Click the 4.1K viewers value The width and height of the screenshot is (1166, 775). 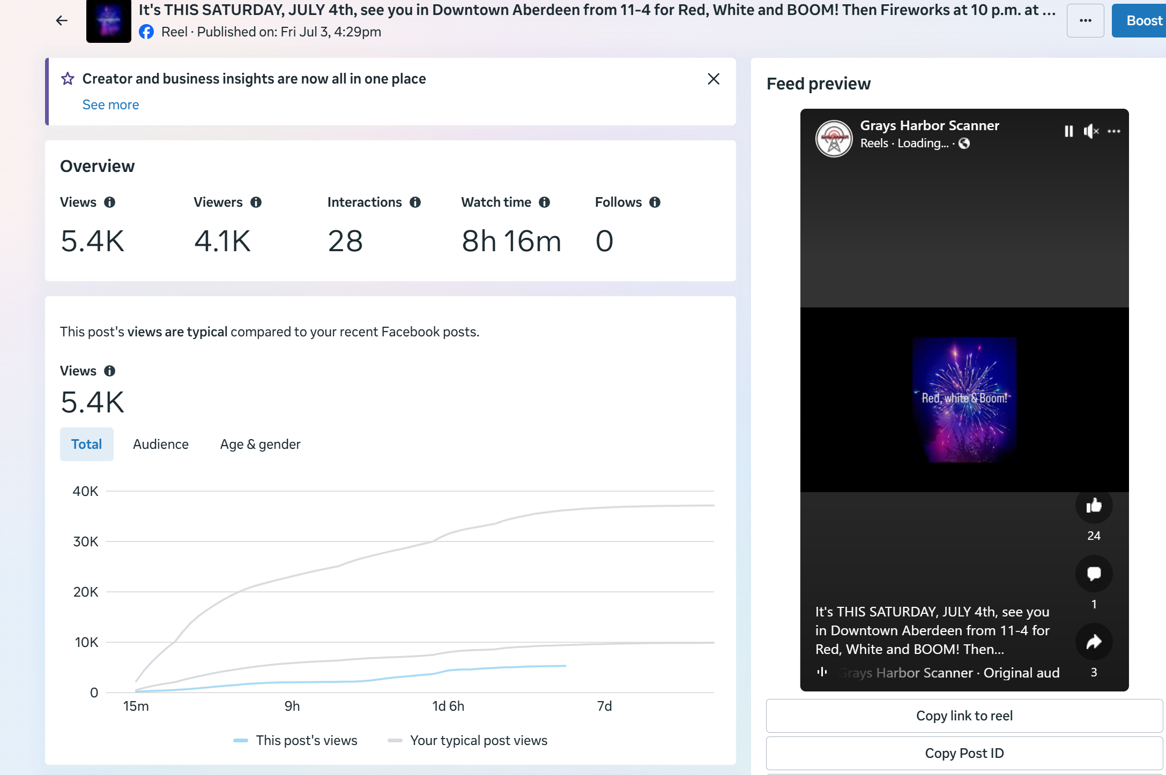[222, 241]
